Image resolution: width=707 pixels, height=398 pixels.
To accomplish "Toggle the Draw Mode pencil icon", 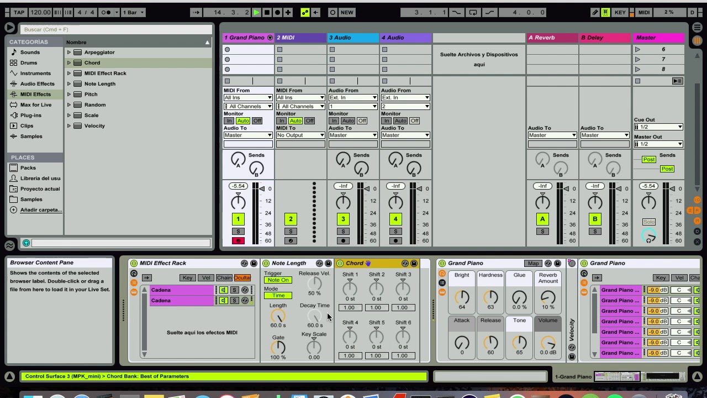I will pyautogui.click(x=595, y=12).
